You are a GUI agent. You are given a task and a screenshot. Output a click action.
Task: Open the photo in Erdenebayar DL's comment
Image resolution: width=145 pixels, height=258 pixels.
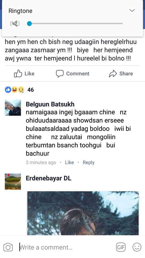coord(83,213)
